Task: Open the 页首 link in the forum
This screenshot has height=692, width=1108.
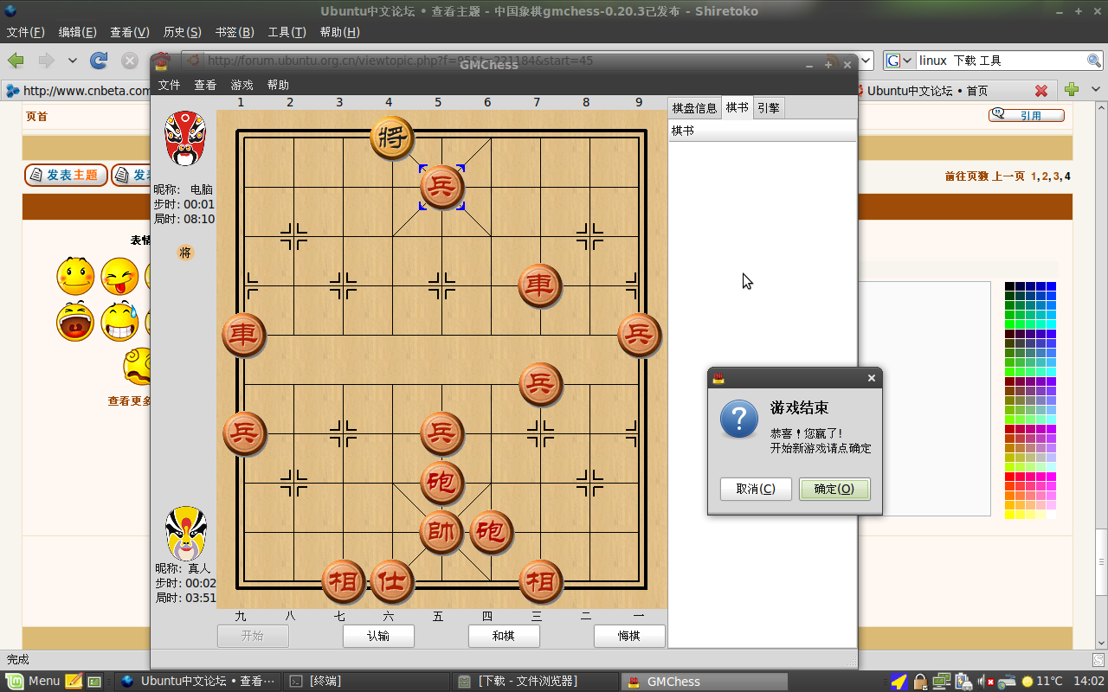Action: 36,116
